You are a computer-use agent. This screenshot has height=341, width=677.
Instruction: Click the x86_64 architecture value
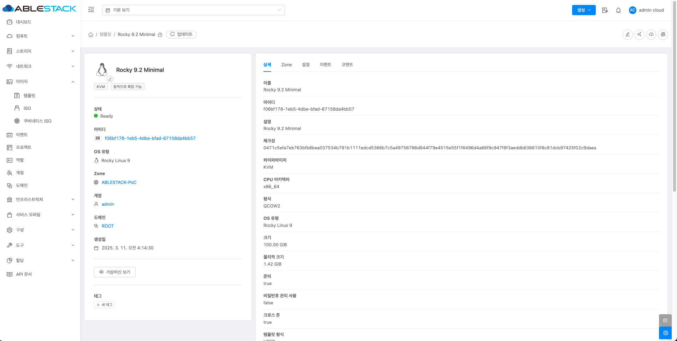tap(271, 187)
